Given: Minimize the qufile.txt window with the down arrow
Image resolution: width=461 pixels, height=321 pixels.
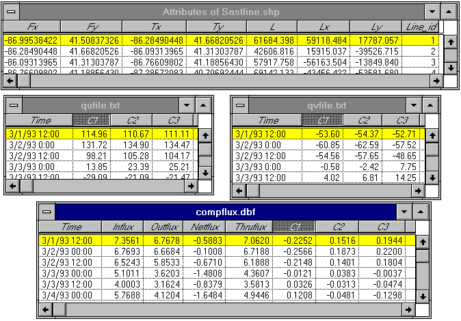Looking at the screenshot, I should point(186,105).
